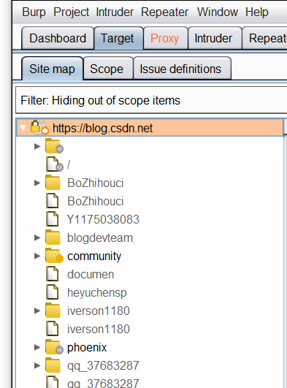This screenshot has width=287, height=388.
Task: Click the qq_37683287 folder icon
Action: pyautogui.click(x=53, y=366)
